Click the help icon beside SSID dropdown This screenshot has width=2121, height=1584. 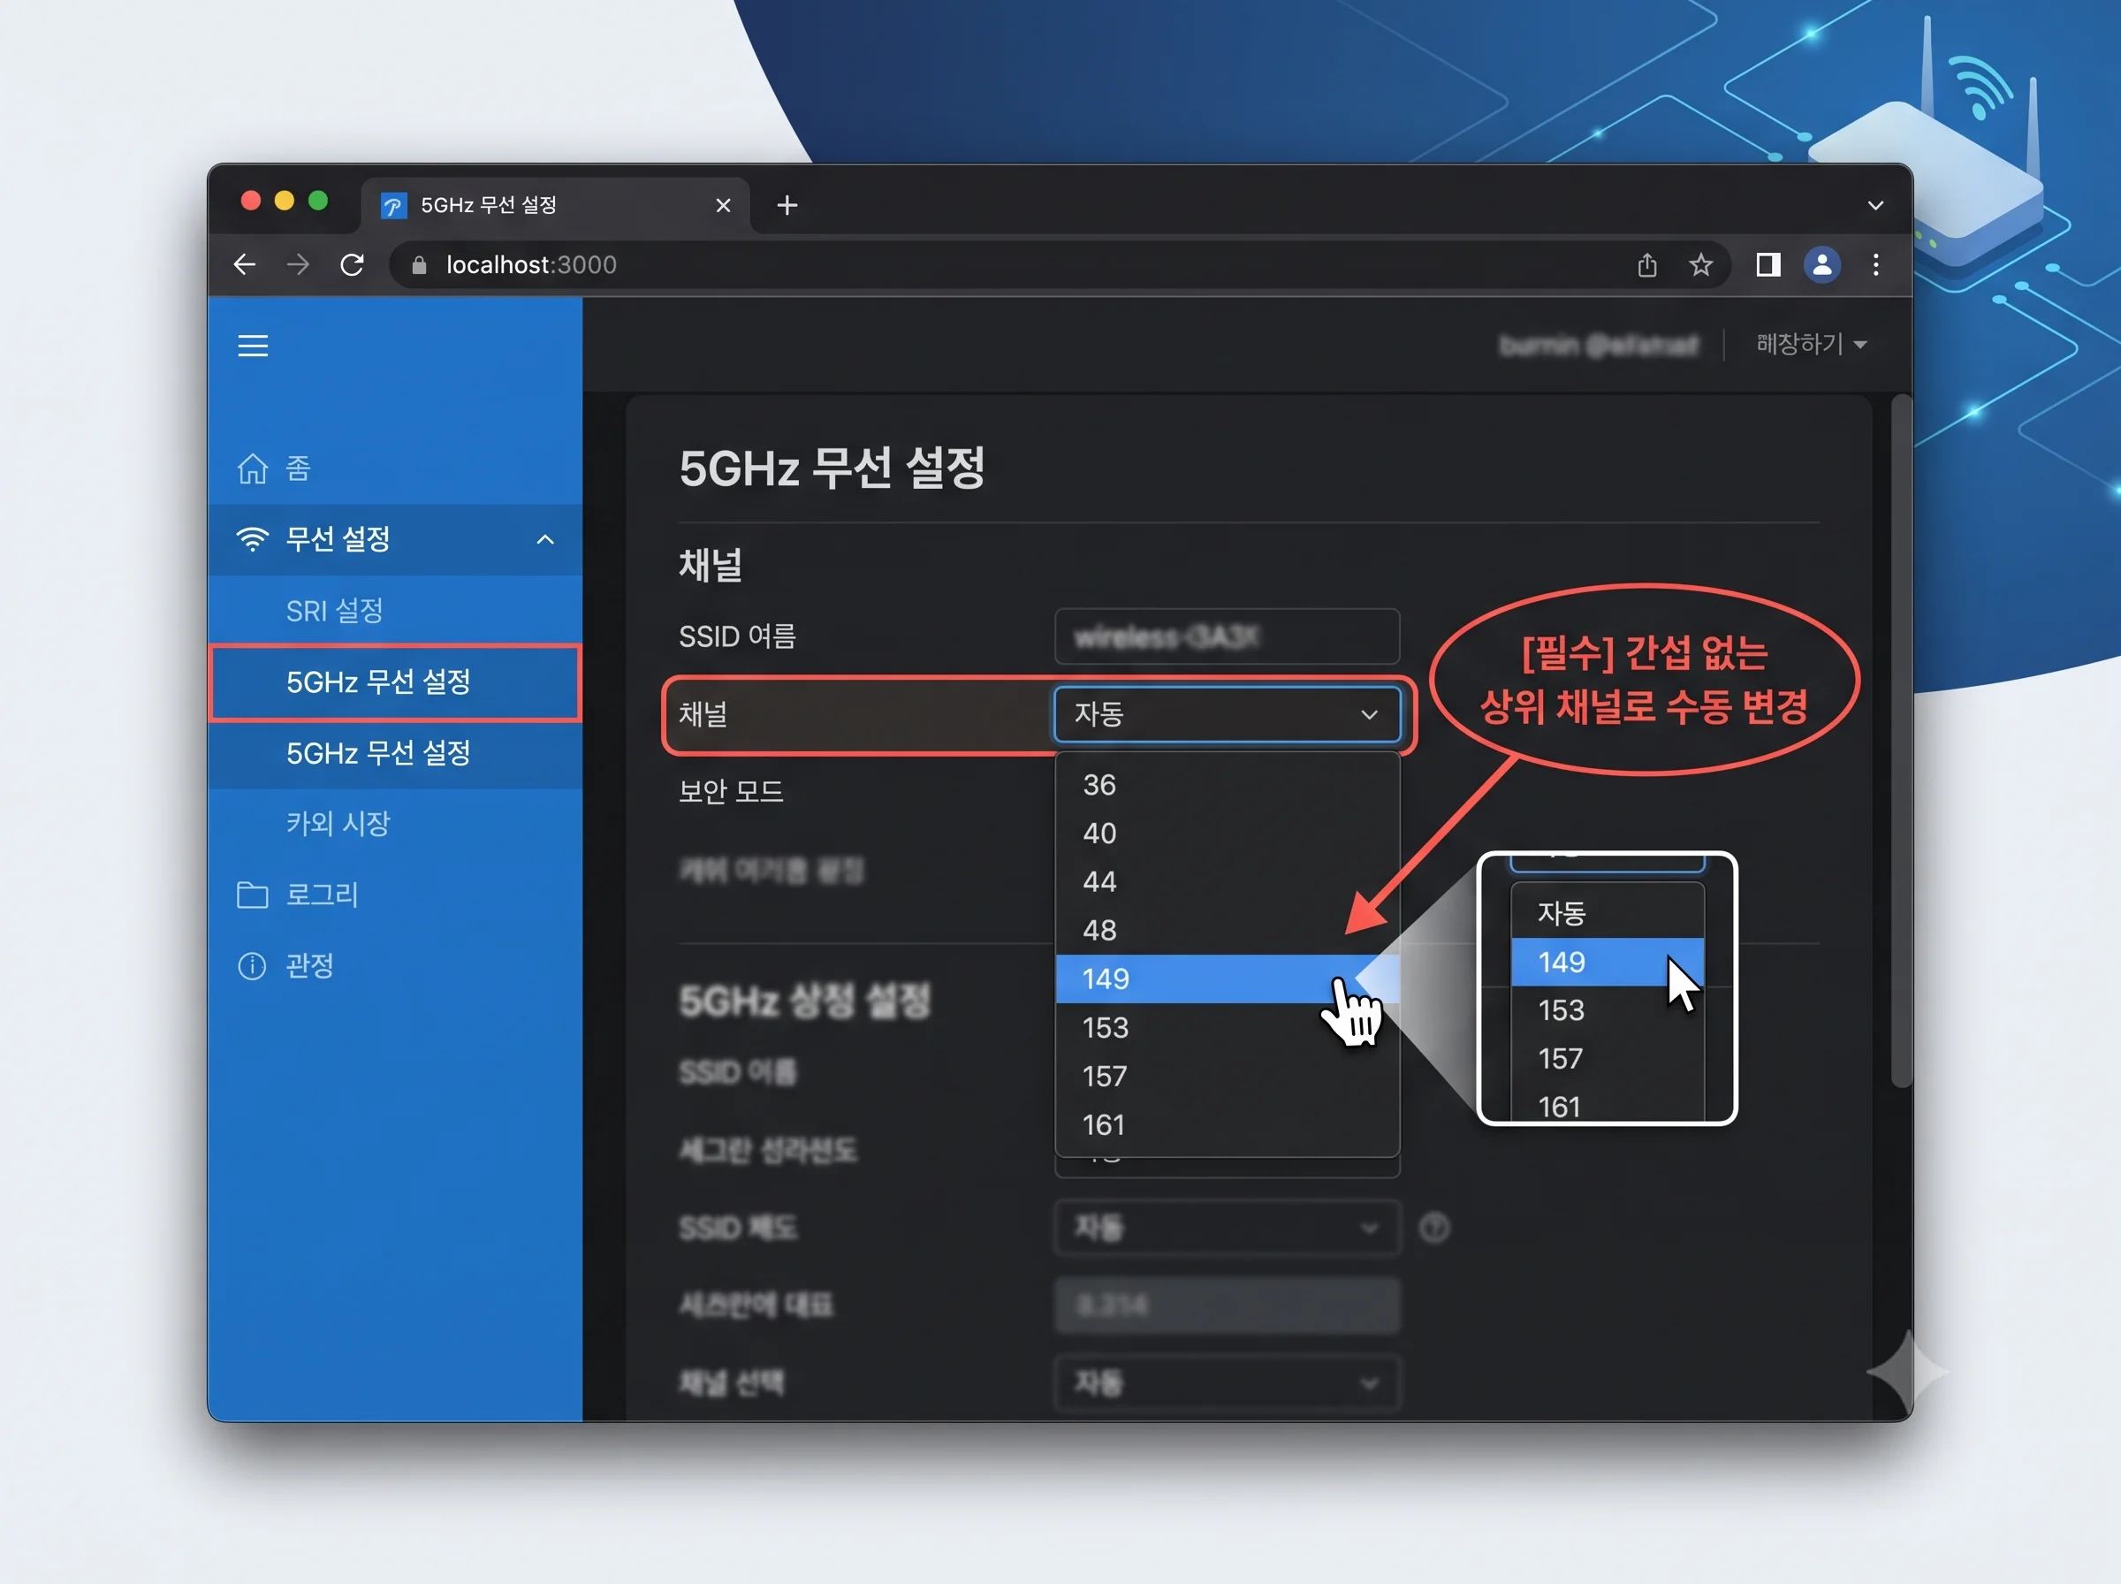[x=1433, y=1229]
